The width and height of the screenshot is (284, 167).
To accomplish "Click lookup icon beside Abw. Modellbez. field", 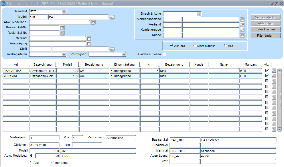I will pyautogui.click(x=93, y=22).
